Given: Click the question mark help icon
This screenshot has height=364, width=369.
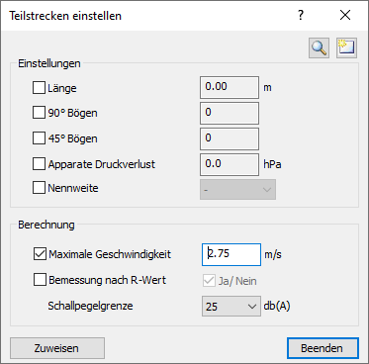Looking at the screenshot, I should 301,15.
